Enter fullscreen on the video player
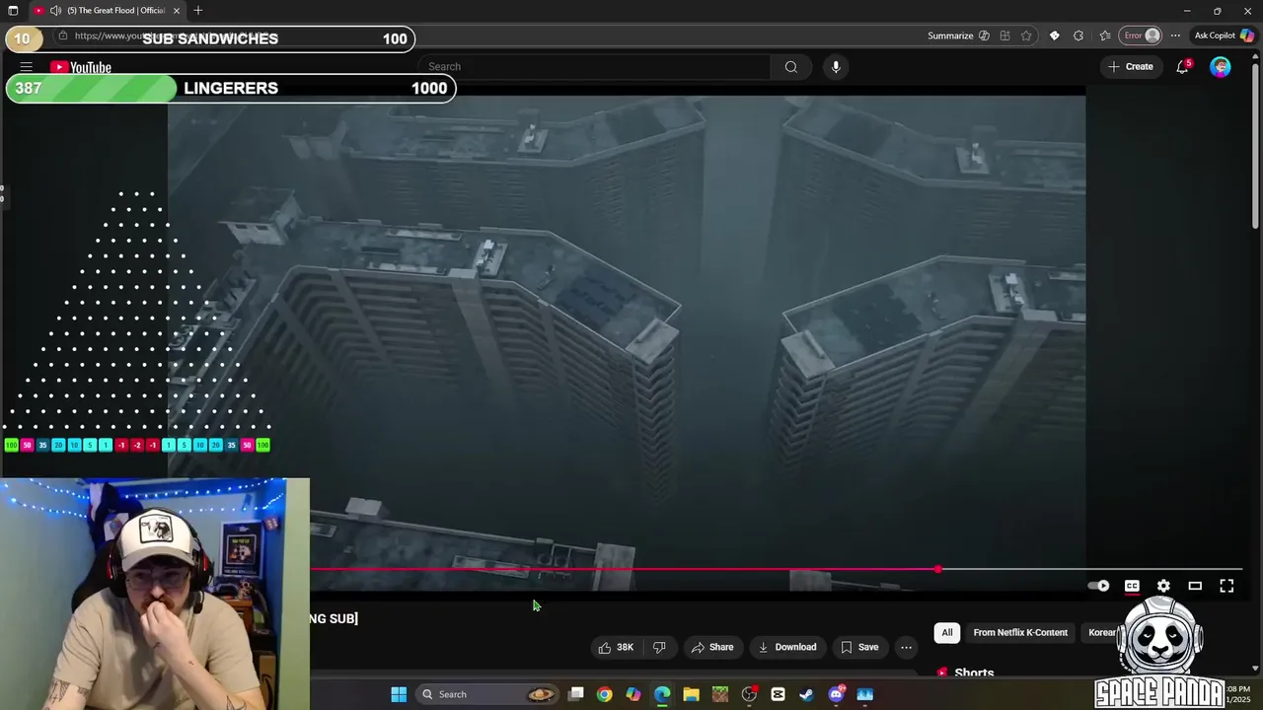 (1226, 586)
